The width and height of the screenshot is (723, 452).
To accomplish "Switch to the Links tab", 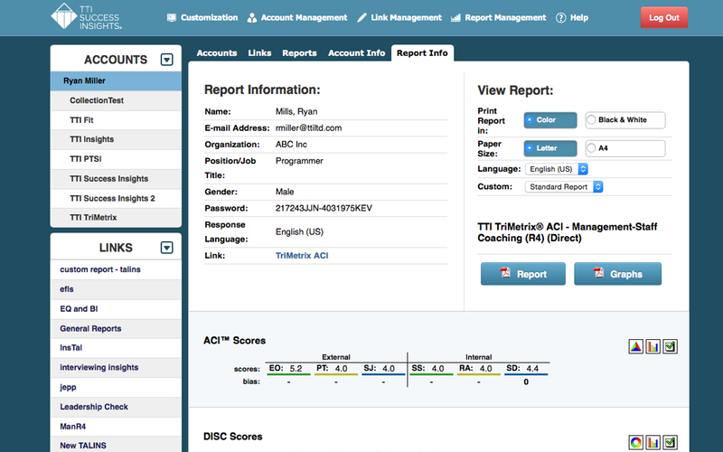I will point(259,53).
